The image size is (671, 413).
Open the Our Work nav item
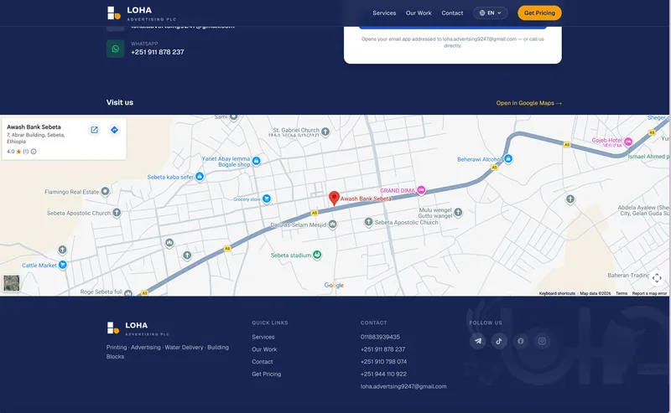point(419,13)
